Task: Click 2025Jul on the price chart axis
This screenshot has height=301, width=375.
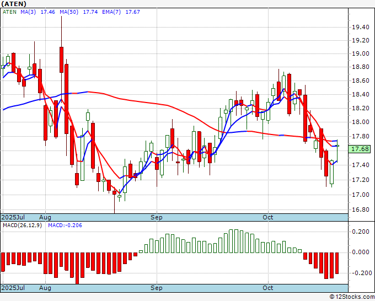Action: click(x=13, y=217)
